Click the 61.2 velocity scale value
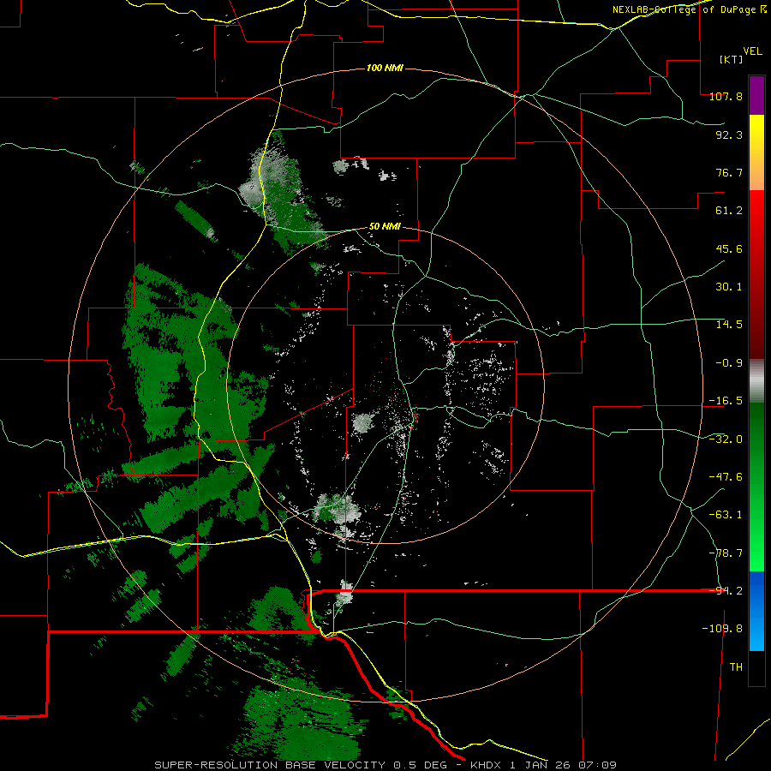This screenshot has width=771, height=771. [x=729, y=211]
